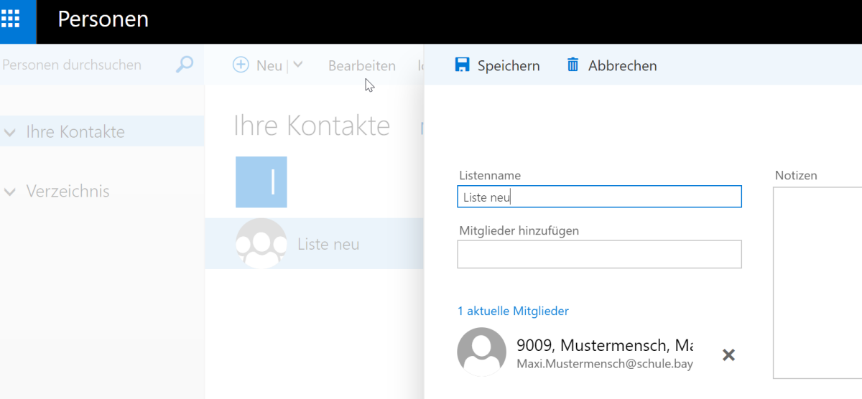
Task: Expand the Verzeichnis chevron
Action: point(10,192)
